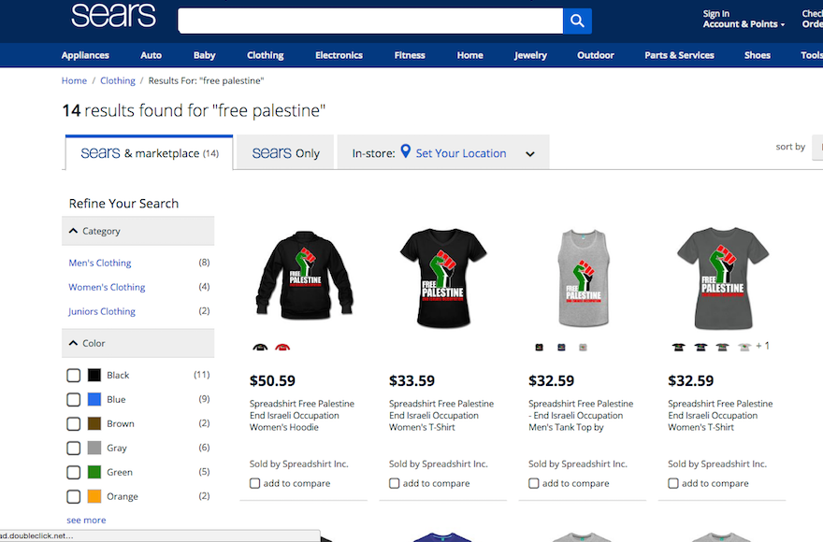Image resolution: width=823 pixels, height=542 pixels.
Task: Click see more under color filters
Action: 86,520
